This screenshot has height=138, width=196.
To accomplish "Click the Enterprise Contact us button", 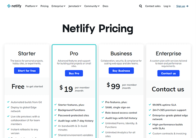I will pyautogui.click(x=168, y=73).
